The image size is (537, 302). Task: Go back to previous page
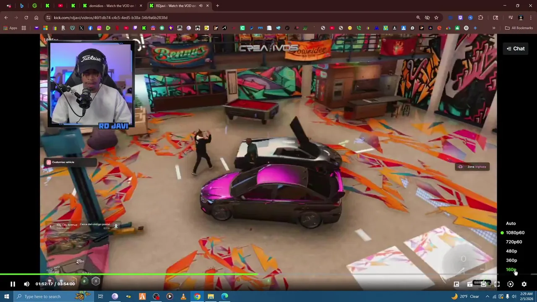tap(6, 18)
